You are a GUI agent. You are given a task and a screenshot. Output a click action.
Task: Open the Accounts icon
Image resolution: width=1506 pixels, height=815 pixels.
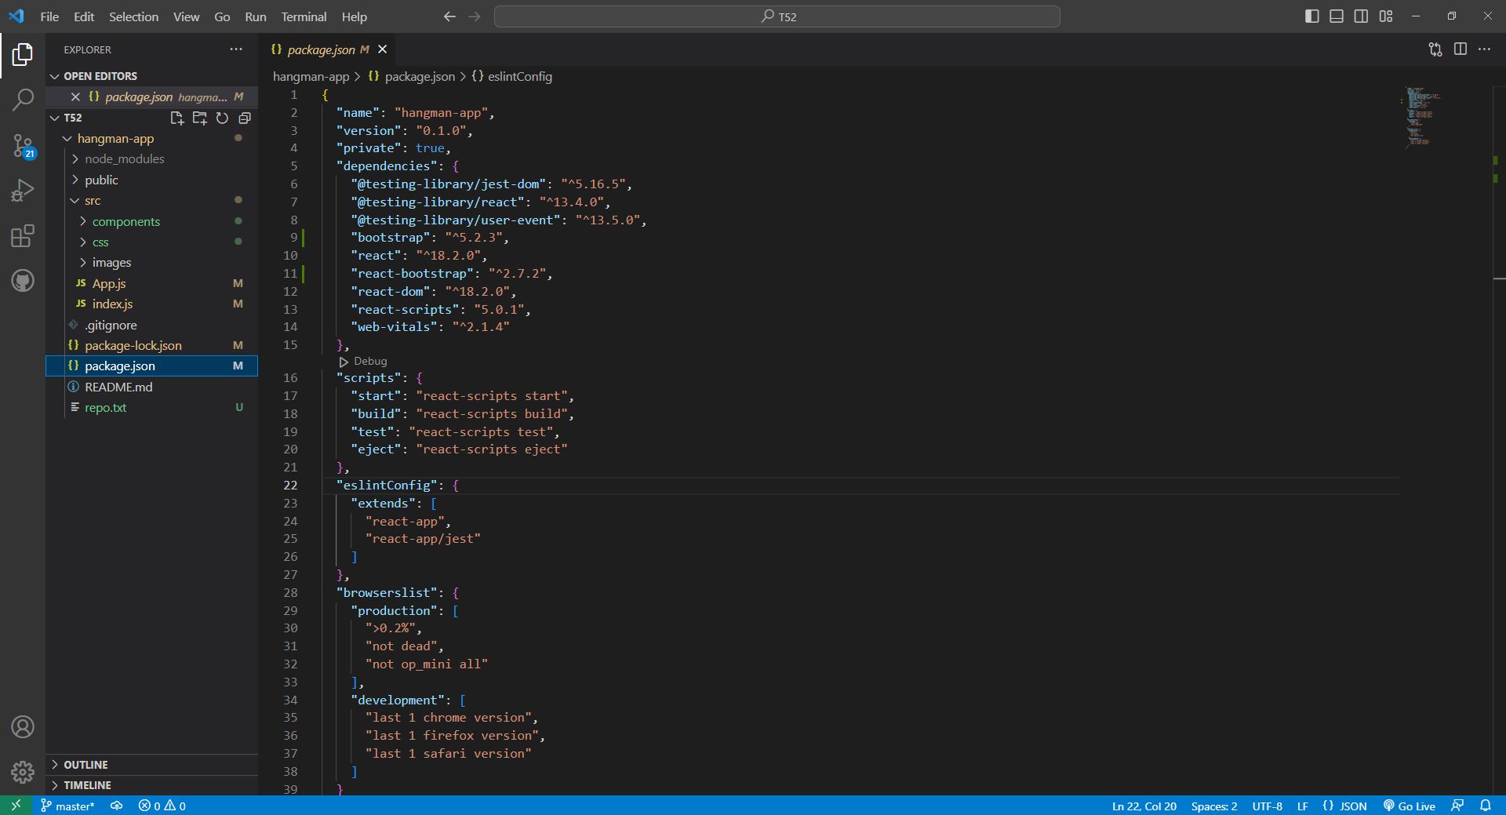pos(23,727)
